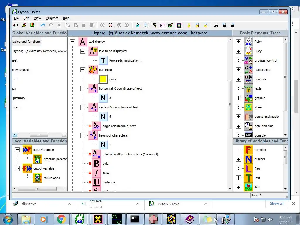Open the View menu
This screenshot has height=225, width=300.
(x=37, y=18)
